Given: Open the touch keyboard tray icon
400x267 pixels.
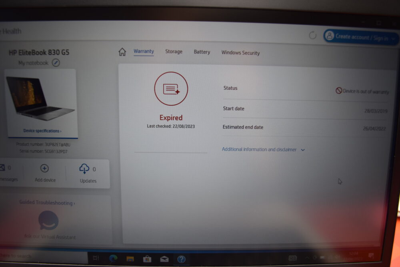Looking at the screenshot, I should click(293, 258).
